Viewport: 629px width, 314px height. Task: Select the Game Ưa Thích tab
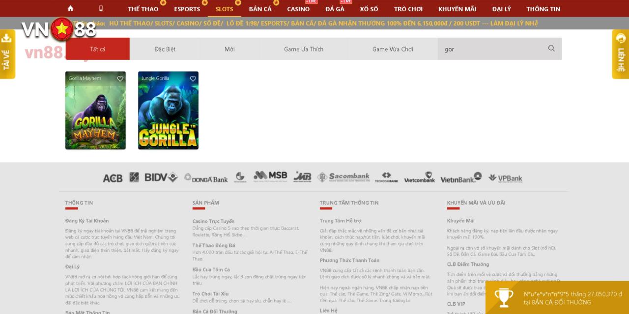pyautogui.click(x=303, y=49)
